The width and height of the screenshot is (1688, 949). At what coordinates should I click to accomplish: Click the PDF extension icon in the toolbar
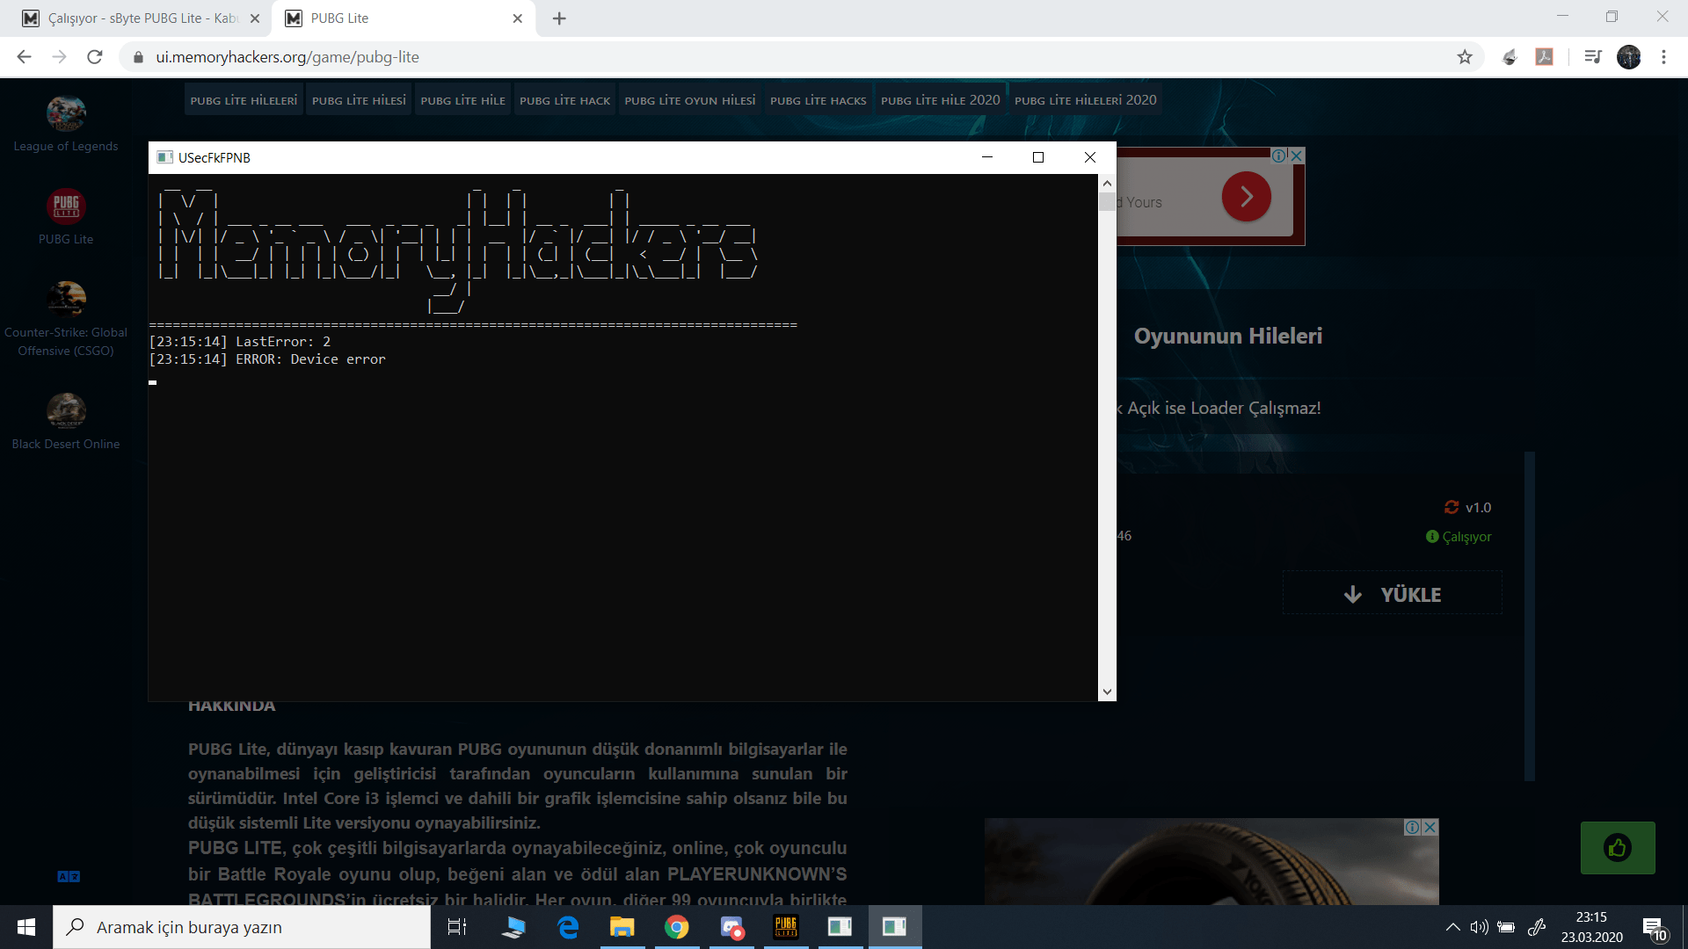(1545, 57)
